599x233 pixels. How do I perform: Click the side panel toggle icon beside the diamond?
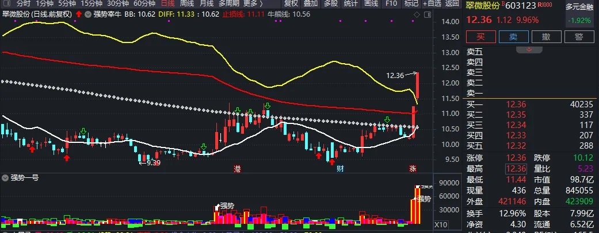427,14
